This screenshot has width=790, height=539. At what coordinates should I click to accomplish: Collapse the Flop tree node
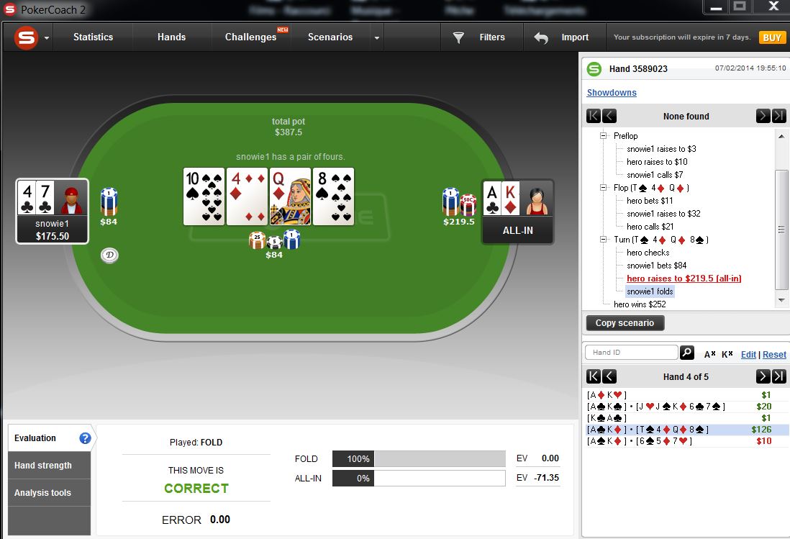tap(603, 187)
